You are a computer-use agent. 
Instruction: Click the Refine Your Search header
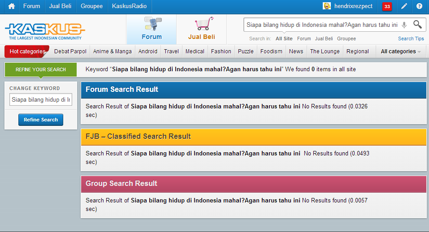coord(41,69)
